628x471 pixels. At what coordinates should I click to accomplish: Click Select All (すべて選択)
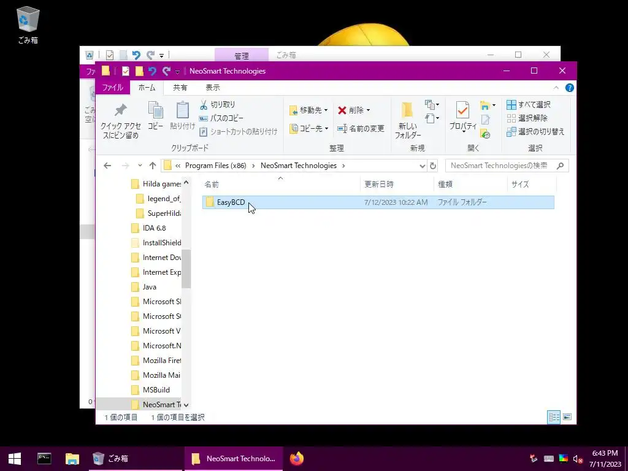pos(529,105)
